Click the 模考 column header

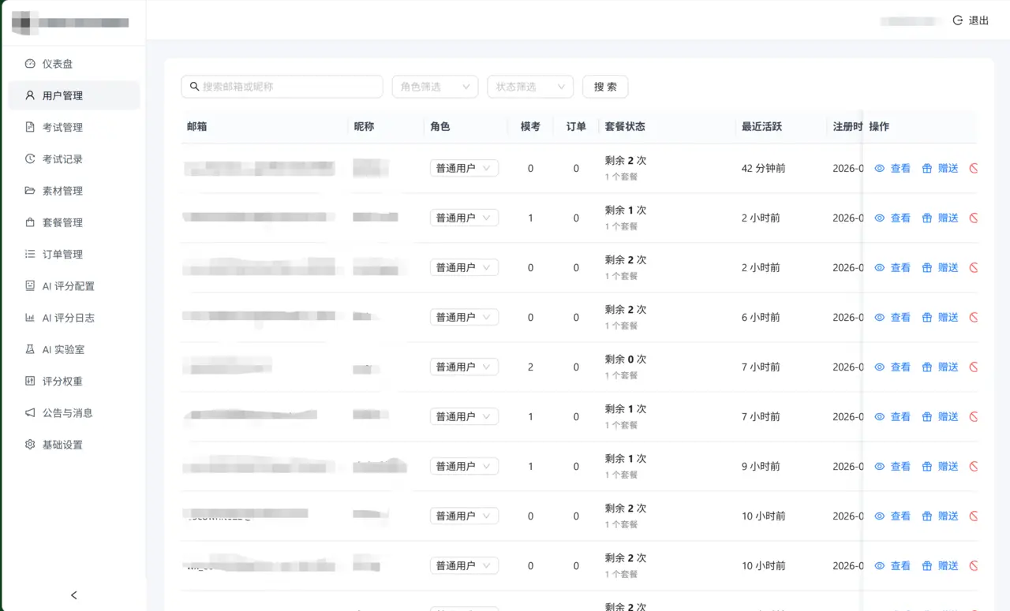[x=530, y=126]
